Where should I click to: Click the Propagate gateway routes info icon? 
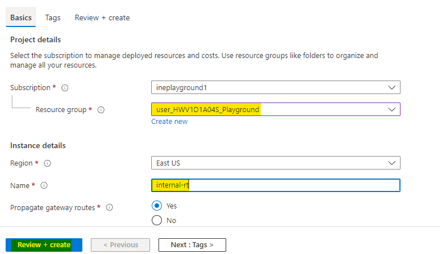(x=109, y=207)
